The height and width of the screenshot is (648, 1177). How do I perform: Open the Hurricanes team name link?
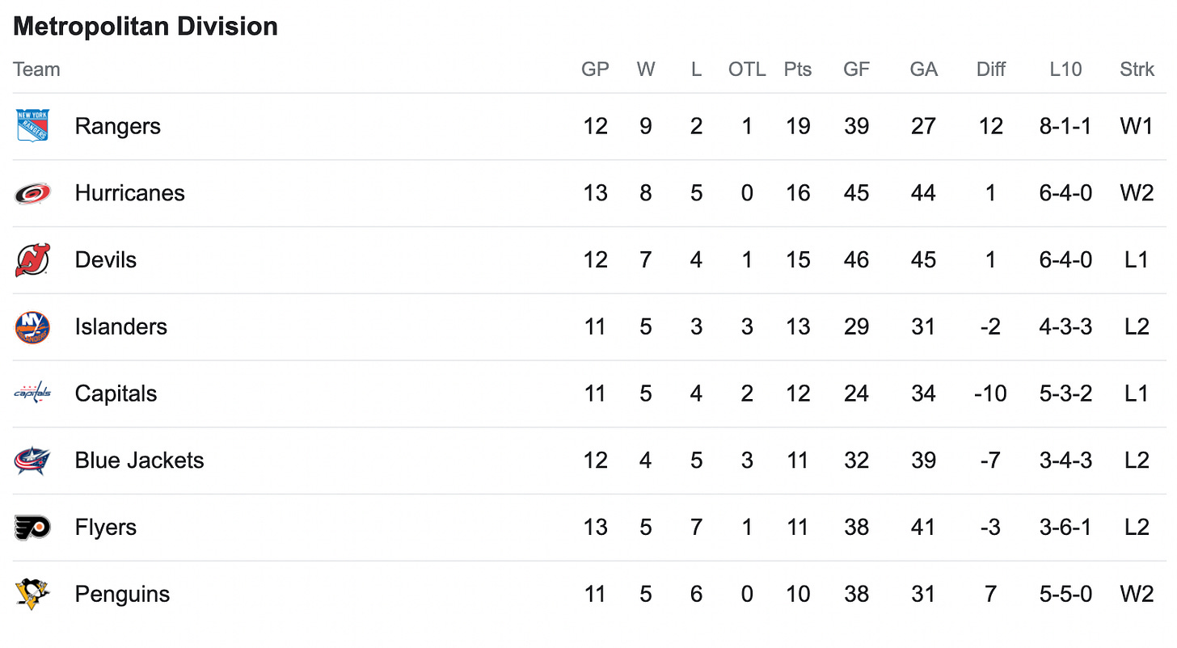pyautogui.click(x=129, y=193)
